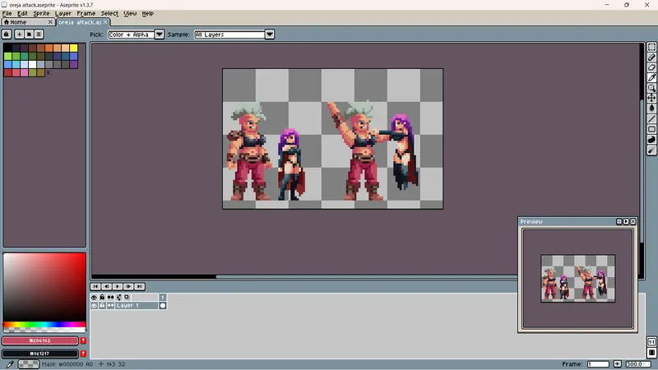Open the Sprite menu
Image resolution: width=658 pixels, height=370 pixels.
[41, 13]
